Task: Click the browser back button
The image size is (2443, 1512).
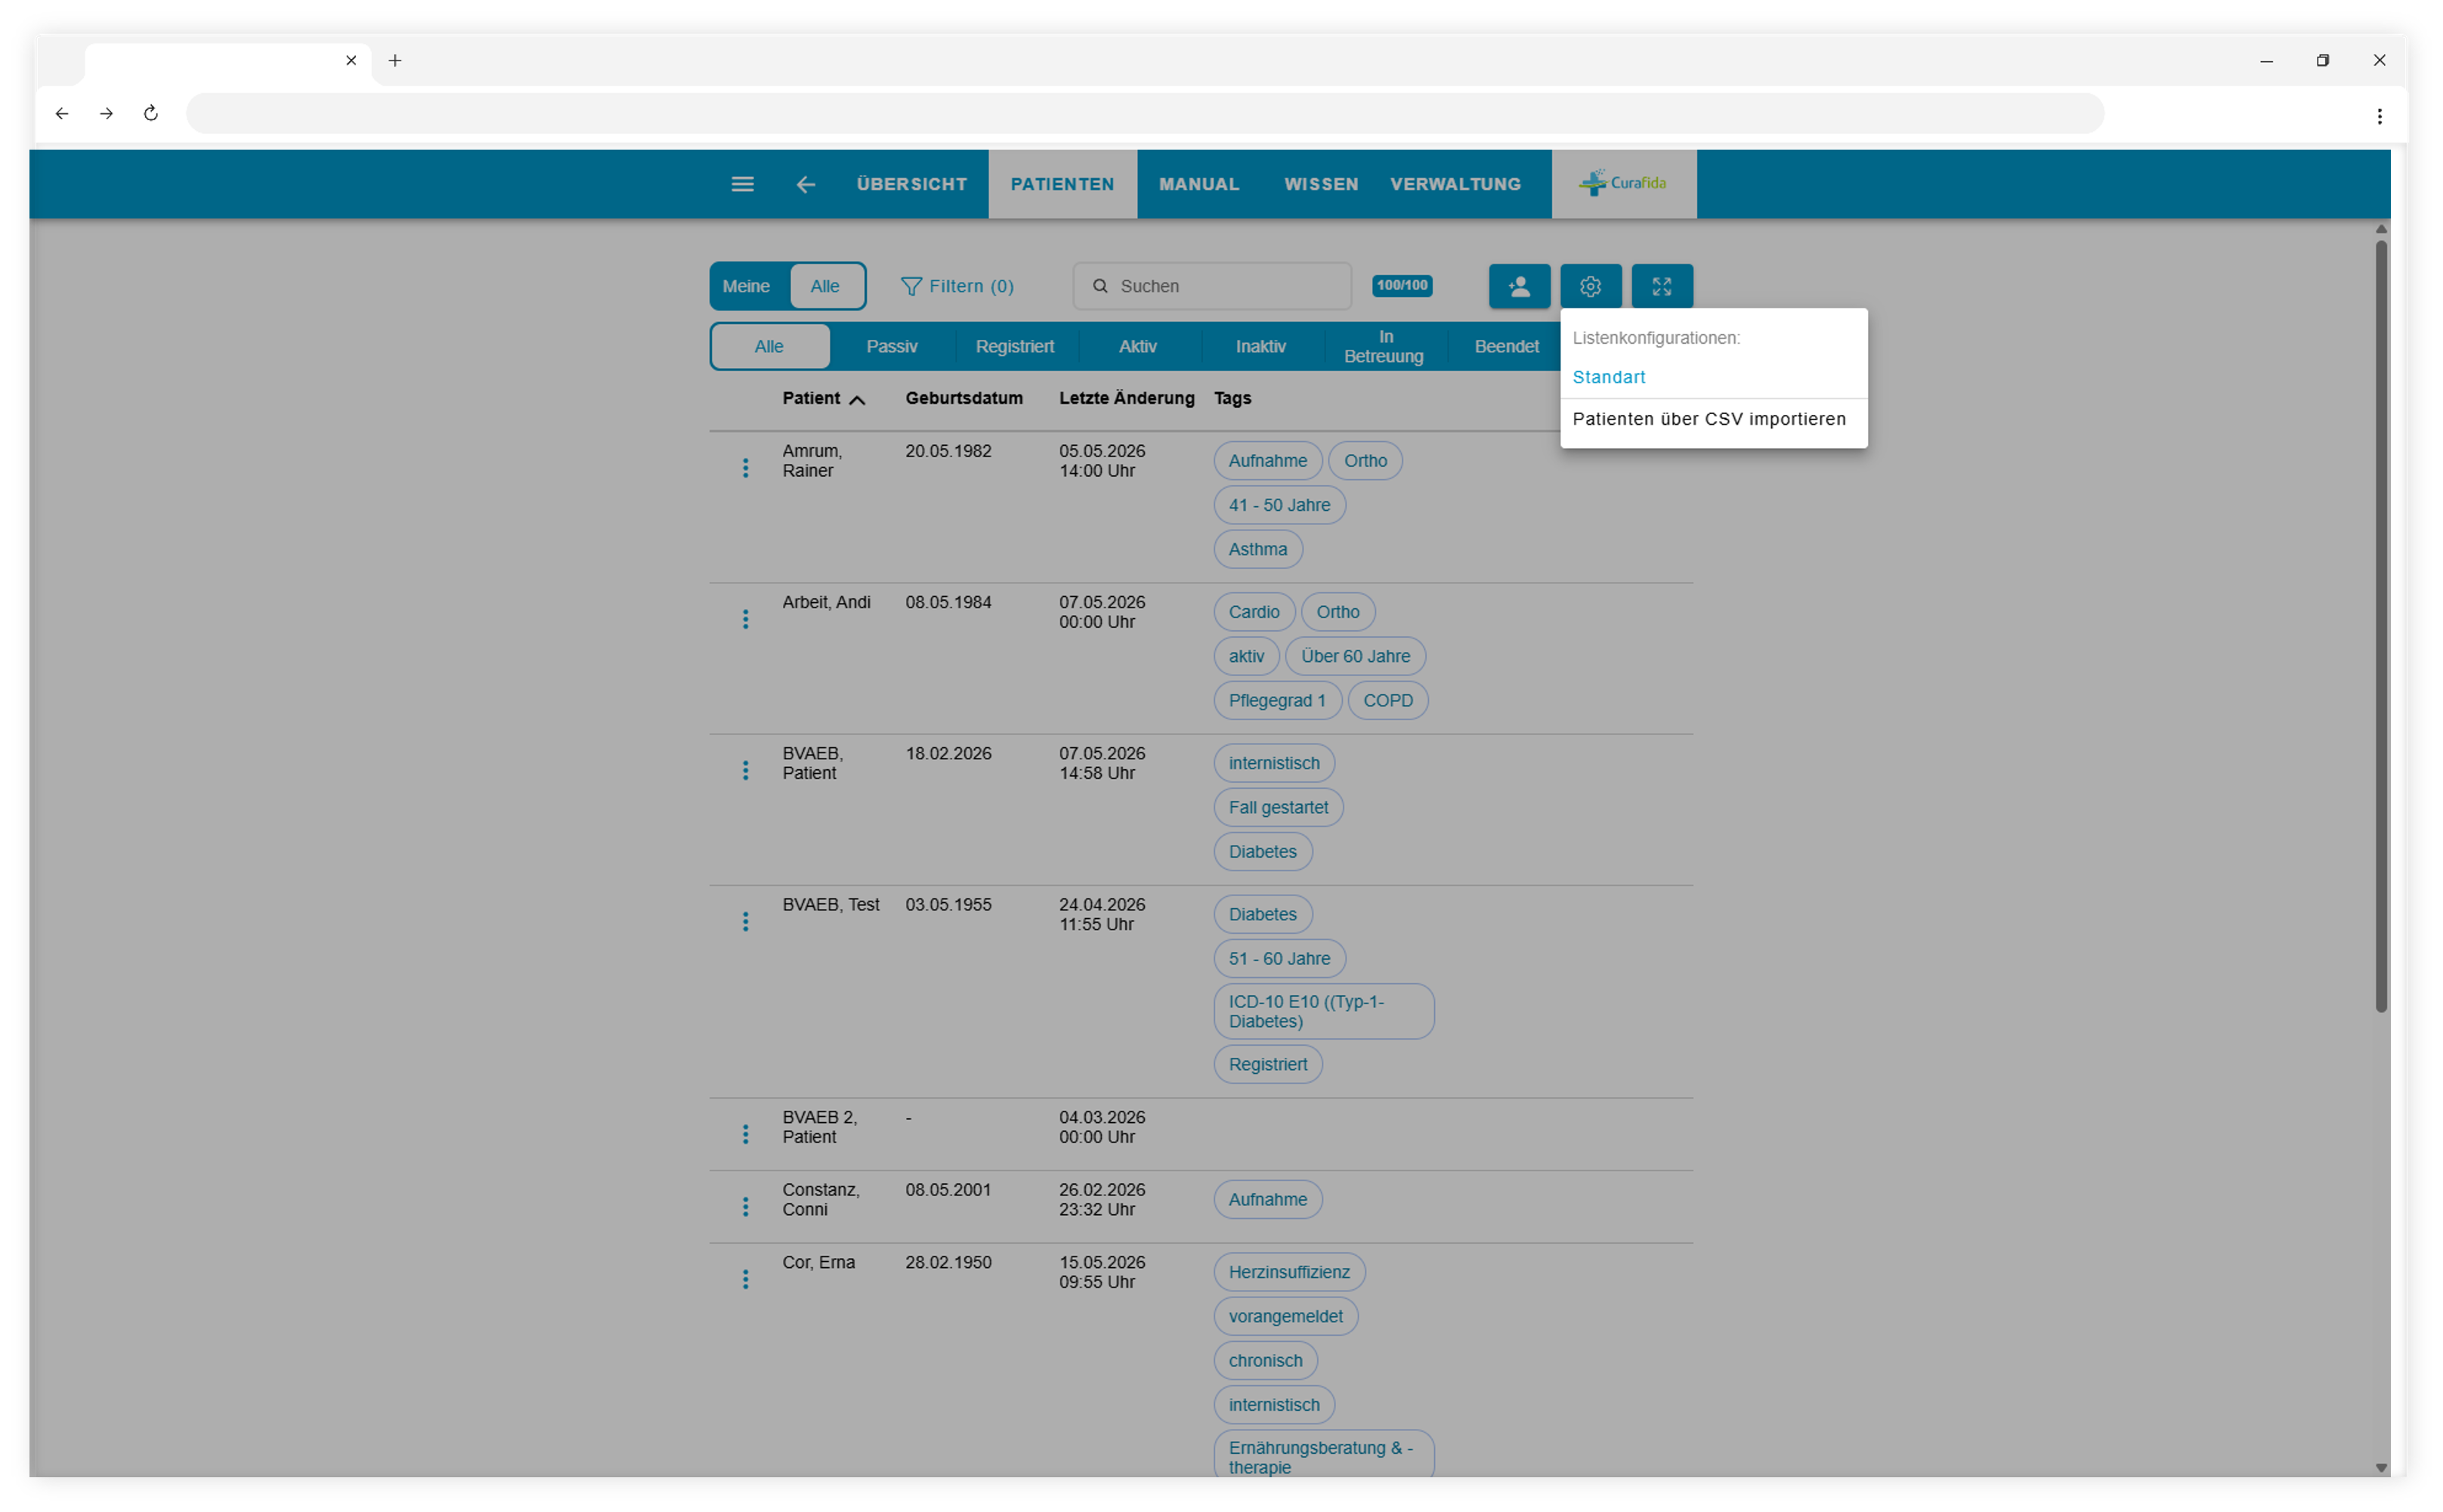Action: pos(62,113)
